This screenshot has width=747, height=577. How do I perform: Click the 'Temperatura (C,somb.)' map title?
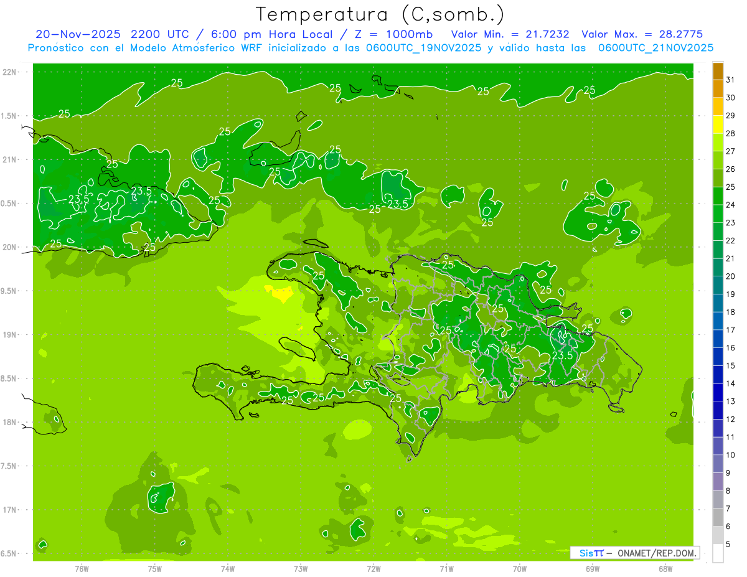tap(380, 14)
